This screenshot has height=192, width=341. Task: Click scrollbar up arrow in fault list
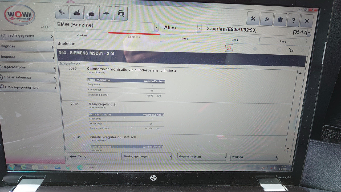(x=300, y=73)
